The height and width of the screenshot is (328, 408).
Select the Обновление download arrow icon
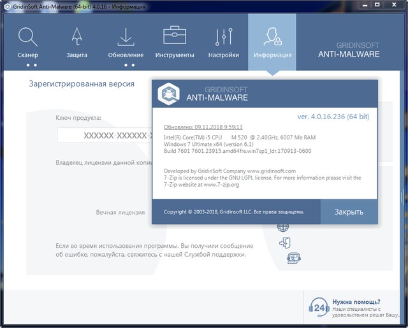coord(126,36)
